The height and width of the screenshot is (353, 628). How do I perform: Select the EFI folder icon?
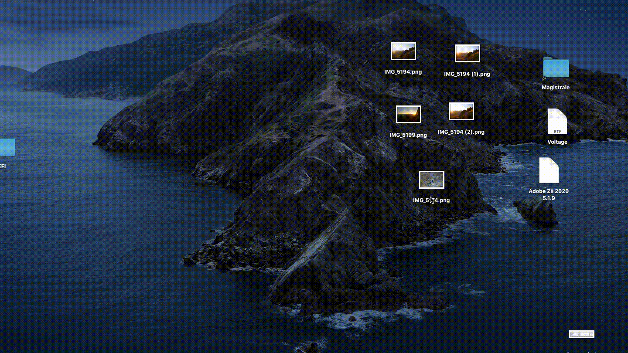click(x=7, y=147)
